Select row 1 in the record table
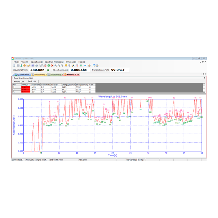 pos(16,87)
